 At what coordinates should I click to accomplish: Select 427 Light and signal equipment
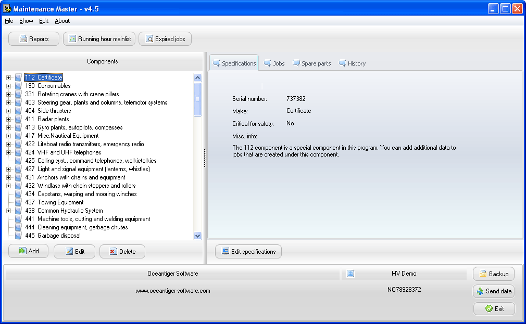pos(87,169)
